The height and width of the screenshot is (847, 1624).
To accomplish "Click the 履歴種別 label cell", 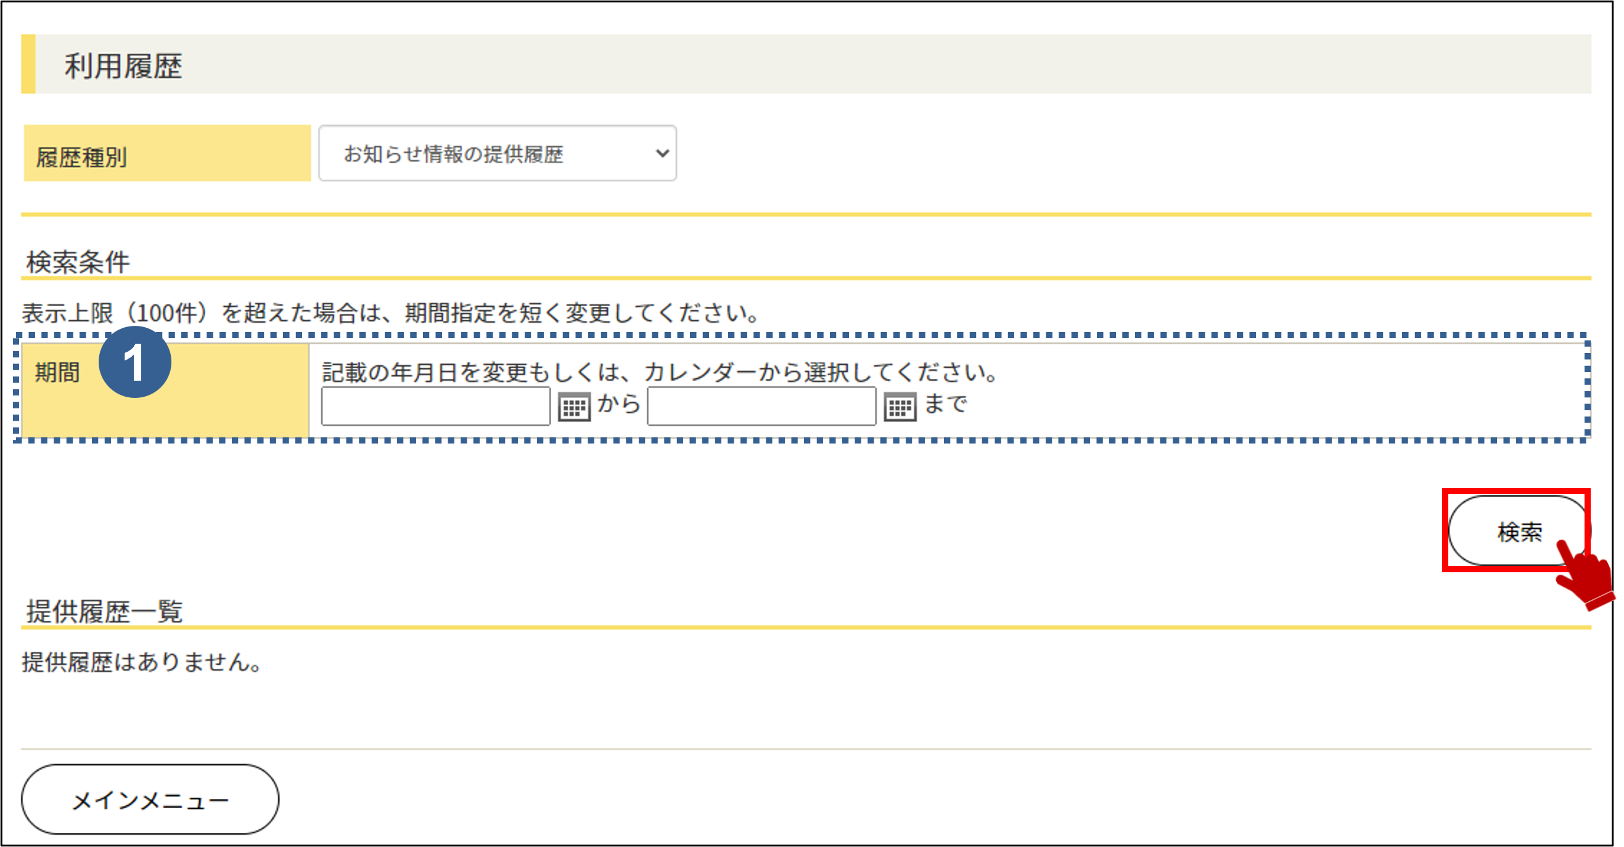I will click(x=167, y=153).
